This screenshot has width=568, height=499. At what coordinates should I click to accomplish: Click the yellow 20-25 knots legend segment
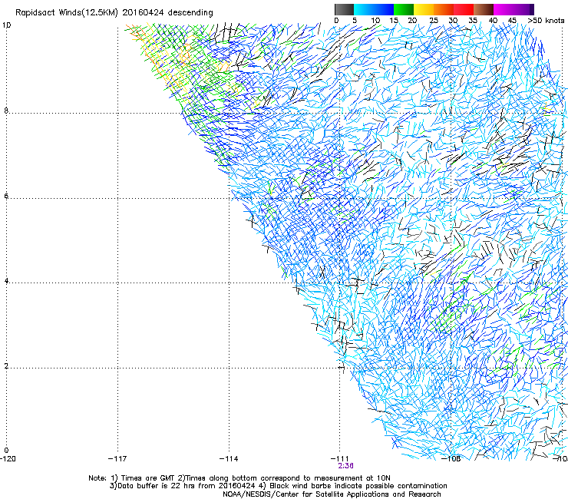click(x=424, y=9)
